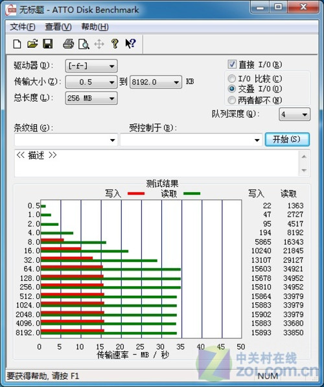Save results using the floppy disk icon
The image size is (324, 387).
pos(48,44)
